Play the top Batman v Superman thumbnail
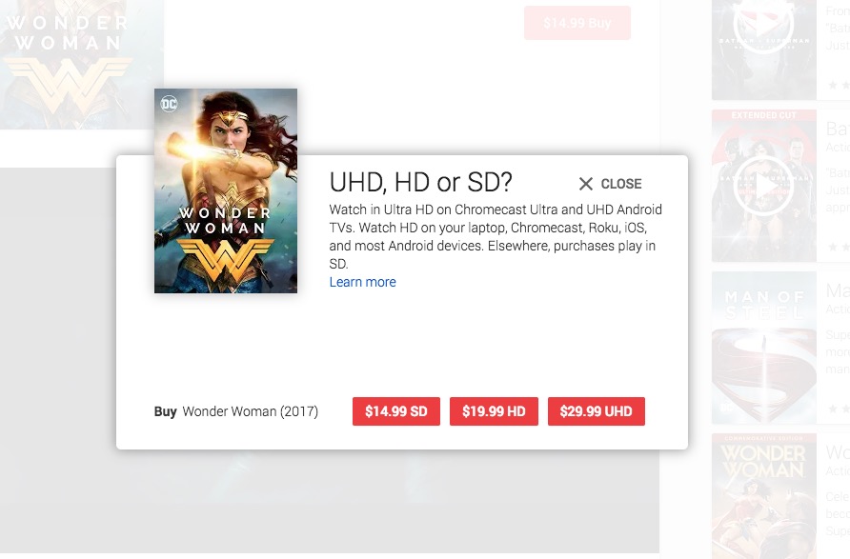850x559 pixels. click(764, 25)
